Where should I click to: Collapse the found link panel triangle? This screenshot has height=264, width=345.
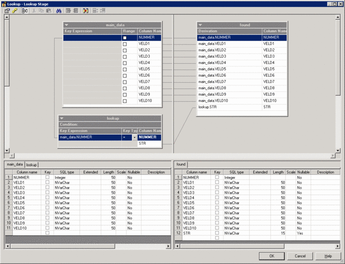(200, 25)
